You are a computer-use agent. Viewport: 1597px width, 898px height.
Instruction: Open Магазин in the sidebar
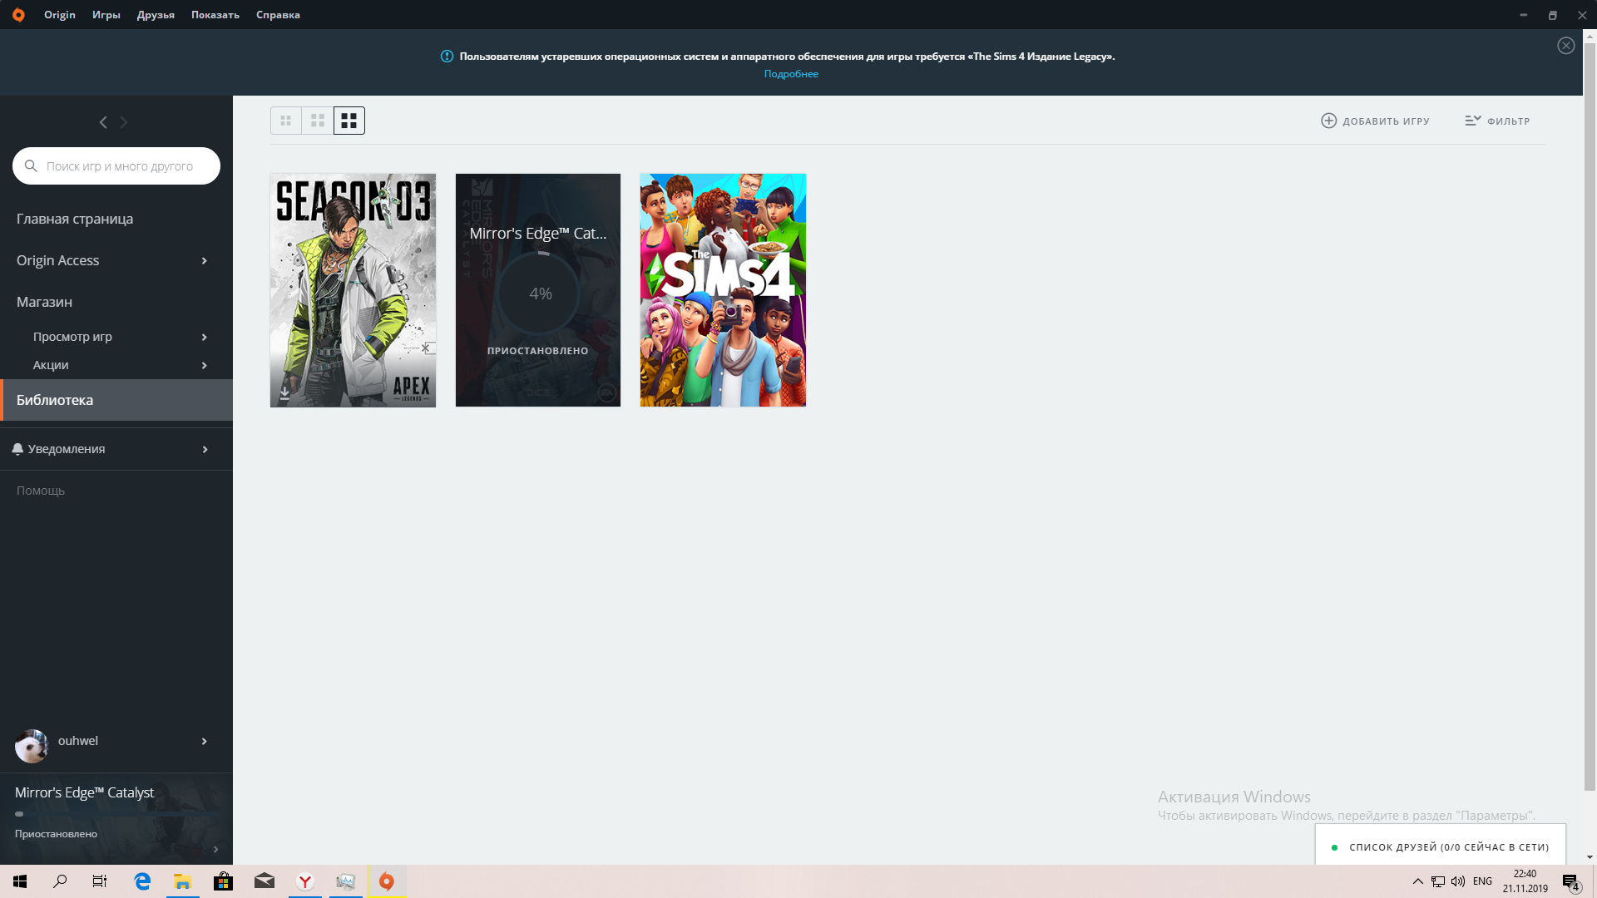tap(45, 302)
